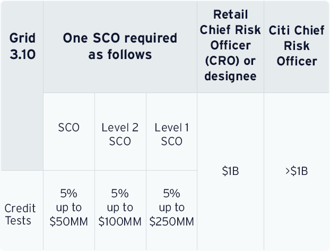Click the words 'as follows' in header

(x=120, y=54)
